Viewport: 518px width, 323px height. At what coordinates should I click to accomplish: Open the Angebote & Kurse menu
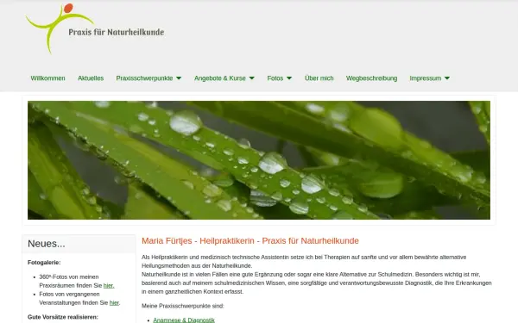point(220,78)
